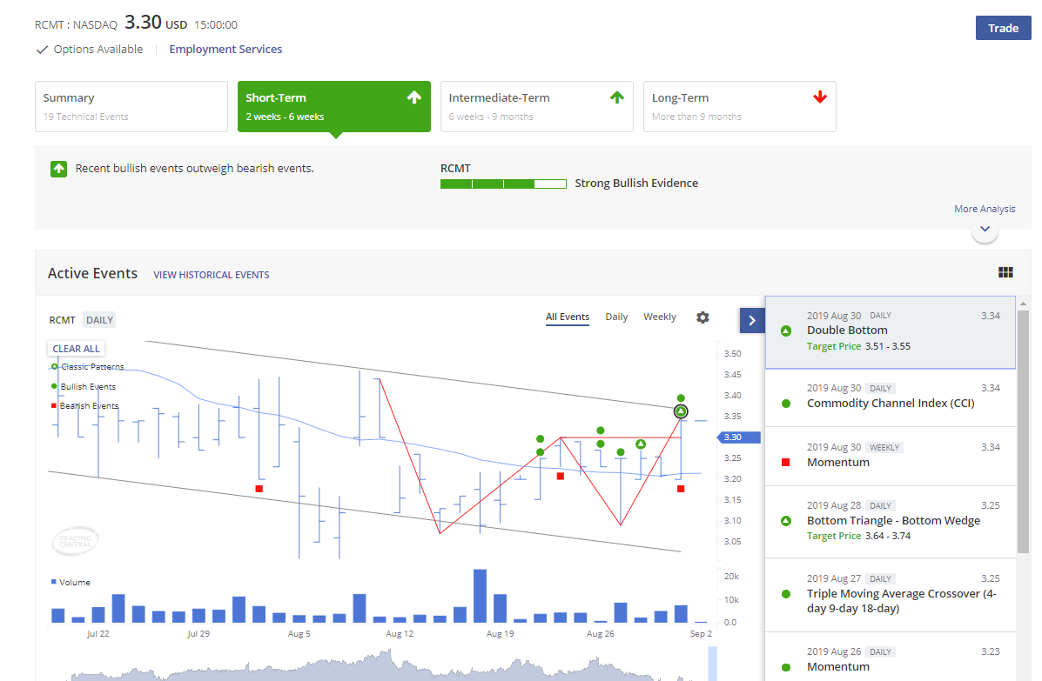The image size is (1042, 681).
Task: Click Options Available checkmark text
Action: [91, 49]
